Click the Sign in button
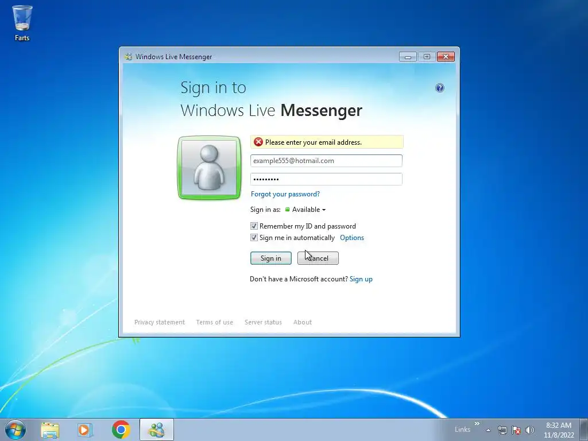588x441 pixels. pos(271,258)
